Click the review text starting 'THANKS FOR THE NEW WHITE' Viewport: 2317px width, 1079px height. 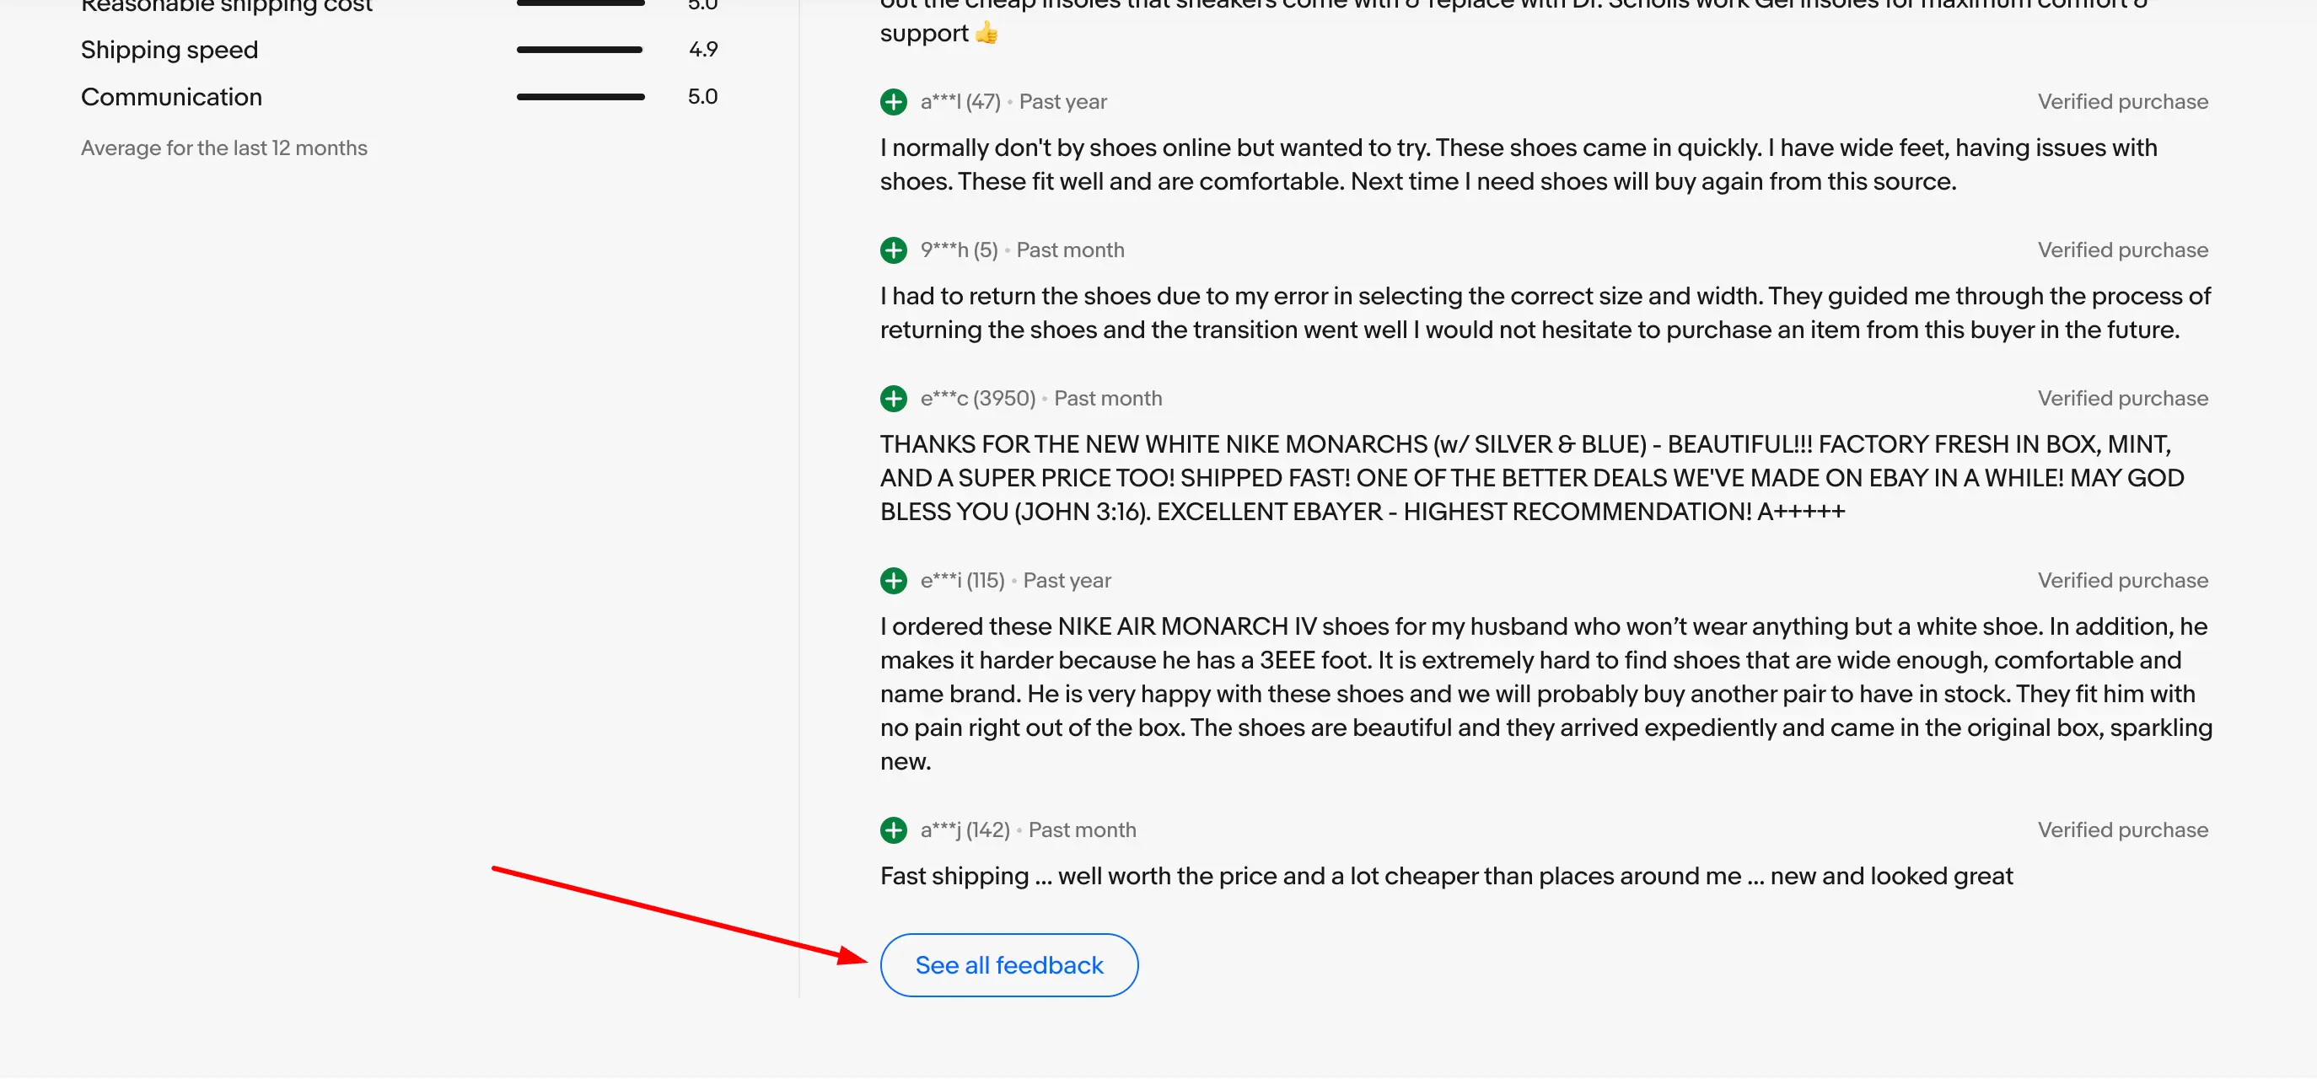coord(1529,477)
